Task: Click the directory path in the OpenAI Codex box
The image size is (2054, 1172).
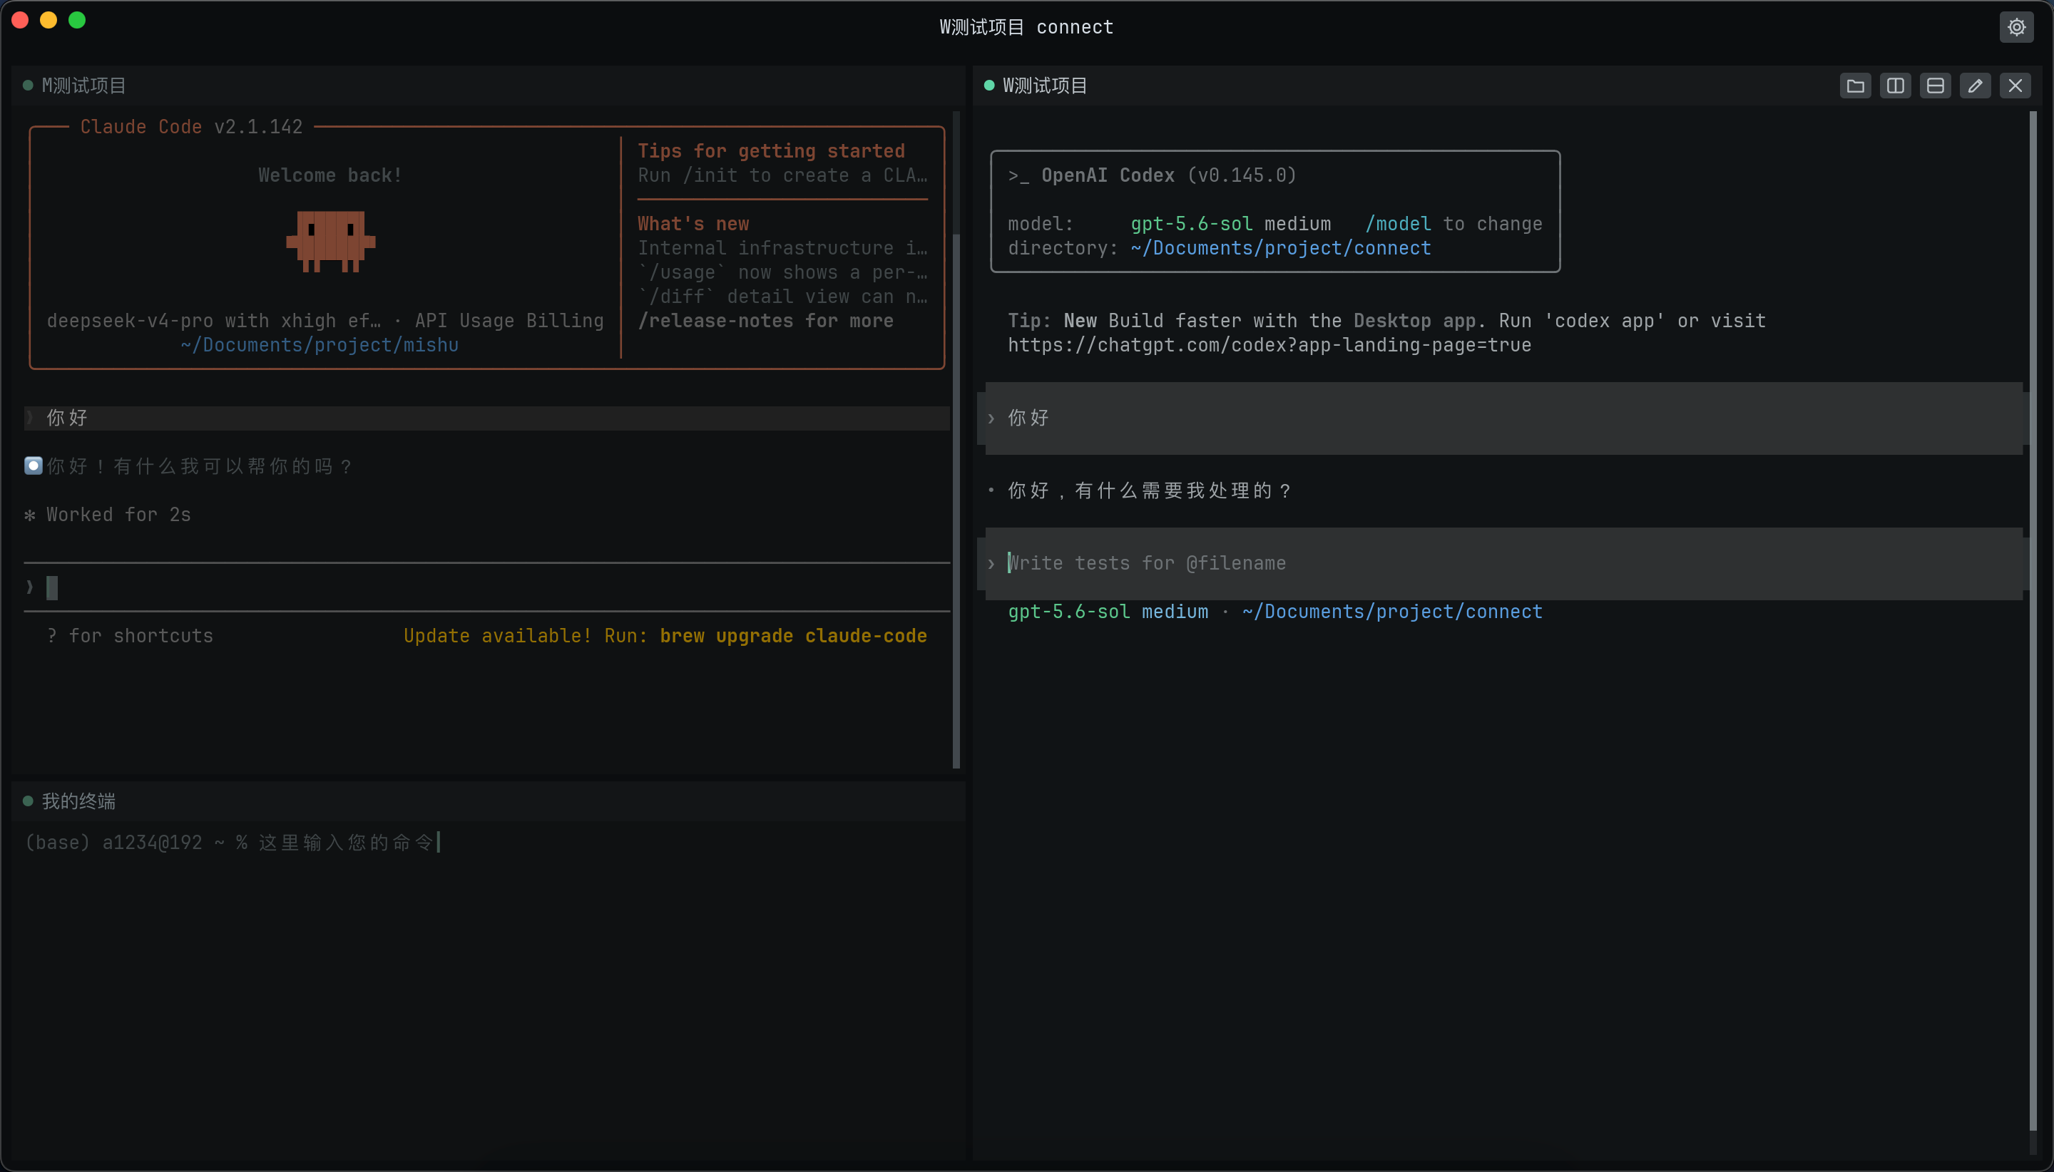Action: 1280,249
